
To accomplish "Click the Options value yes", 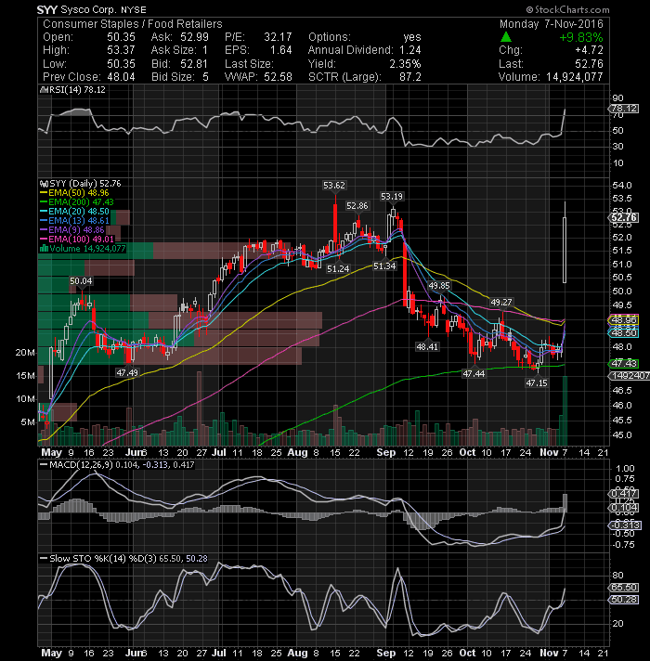I will point(412,37).
